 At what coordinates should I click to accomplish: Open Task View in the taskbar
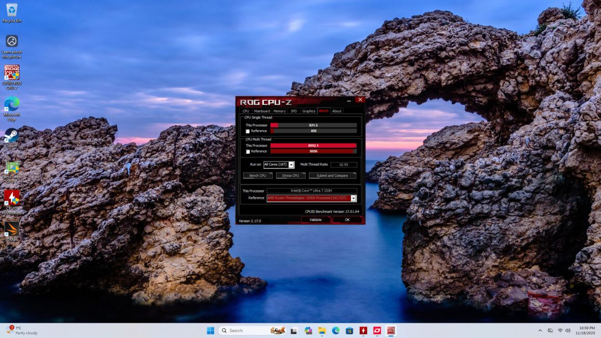coord(294,330)
